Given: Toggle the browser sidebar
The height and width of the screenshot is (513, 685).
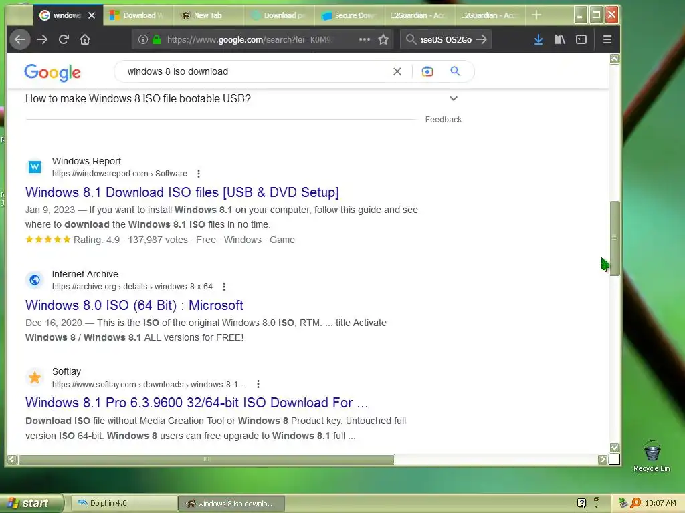Looking at the screenshot, I should [x=581, y=39].
